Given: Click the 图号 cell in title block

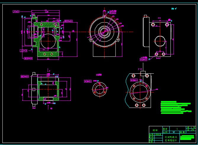Looking at the screenshot, I should [165, 129].
